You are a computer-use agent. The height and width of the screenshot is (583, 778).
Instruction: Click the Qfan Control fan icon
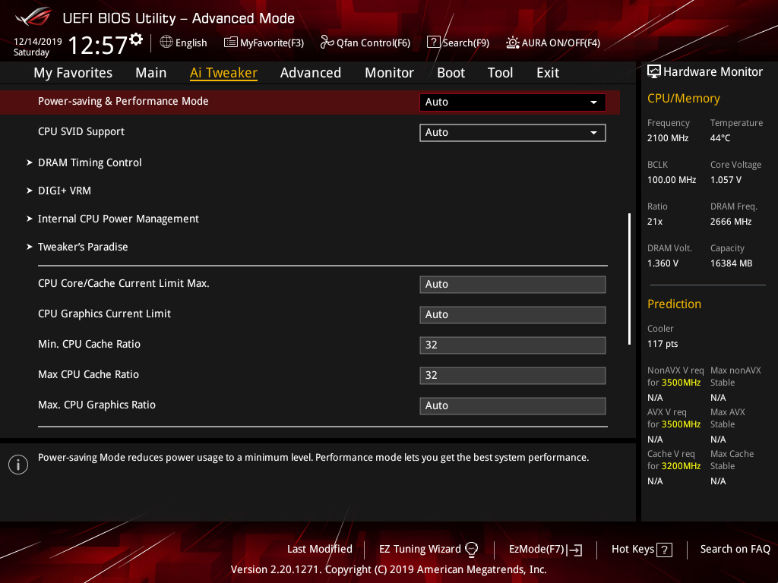click(327, 43)
